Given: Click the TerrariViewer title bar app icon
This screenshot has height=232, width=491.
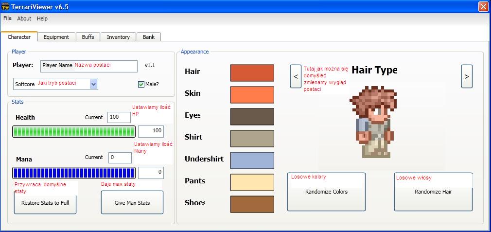Looking at the screenshot, I should point(5,6).
